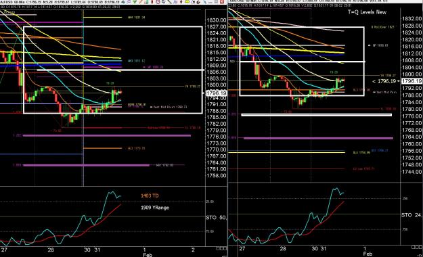
Task: Click the green down-arrow toolbar icon
Action: click(135, 1)
